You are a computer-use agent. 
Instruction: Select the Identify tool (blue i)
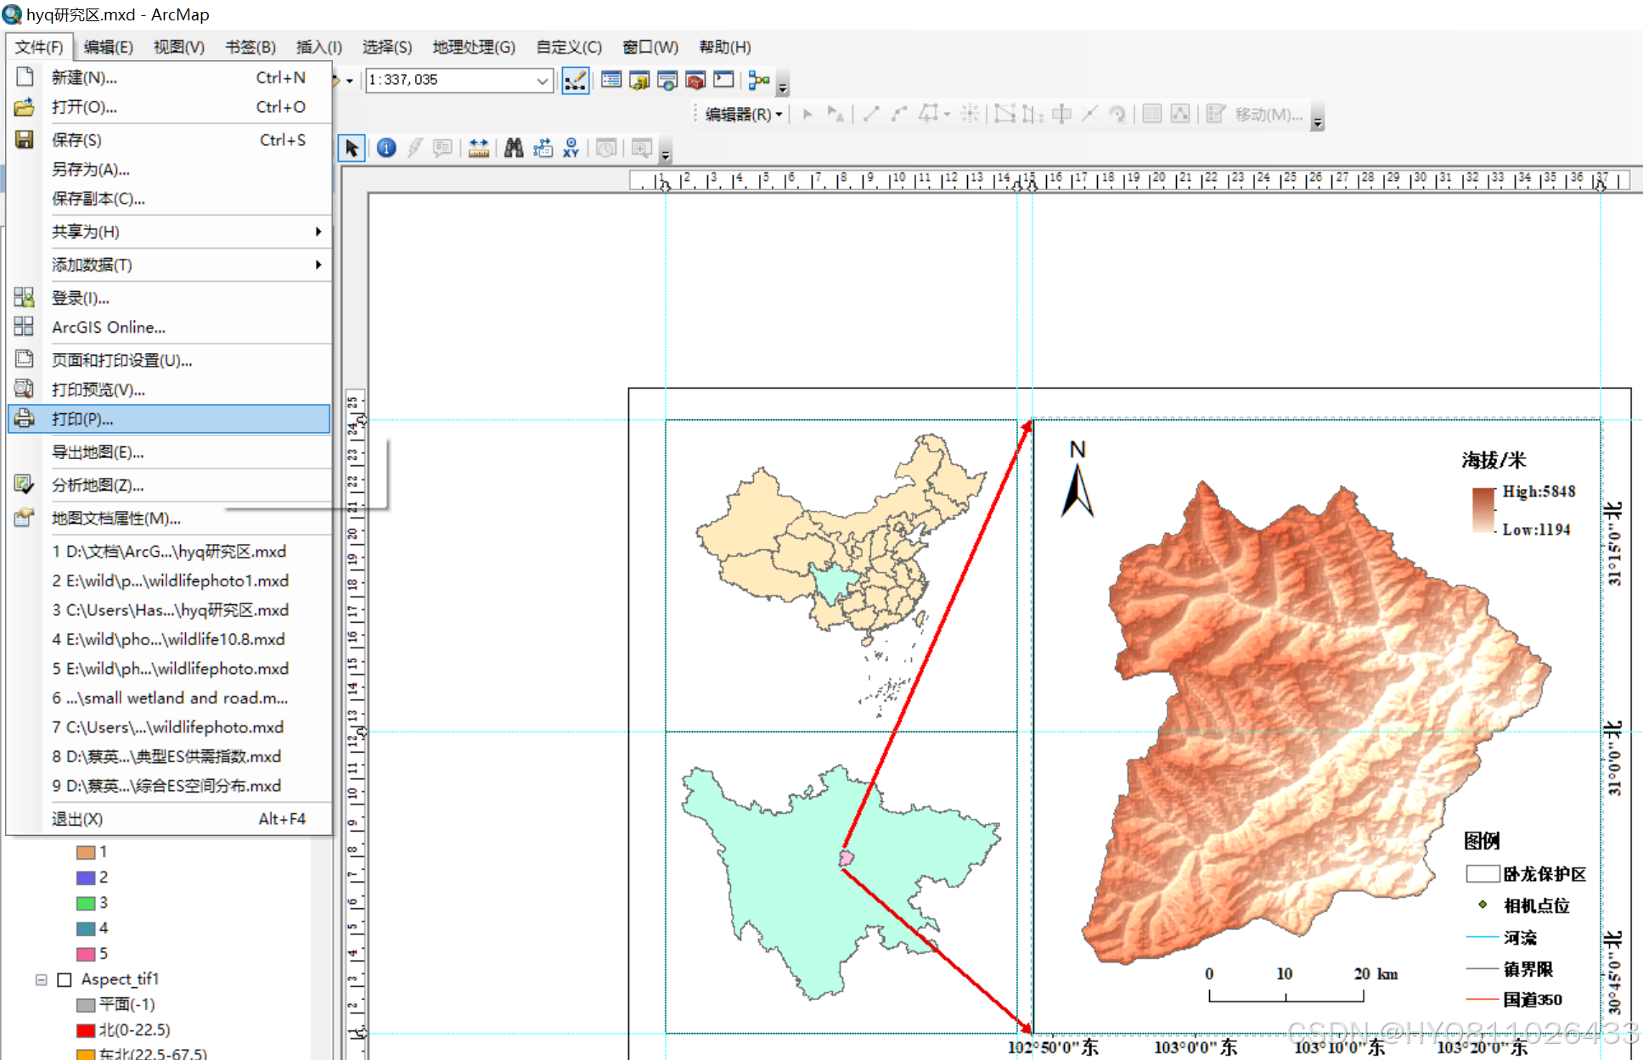386,149
